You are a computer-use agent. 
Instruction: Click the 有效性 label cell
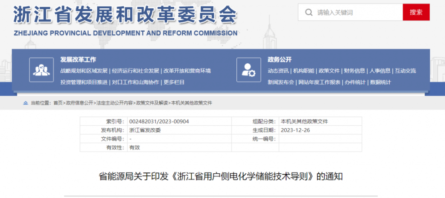point(103,147)
